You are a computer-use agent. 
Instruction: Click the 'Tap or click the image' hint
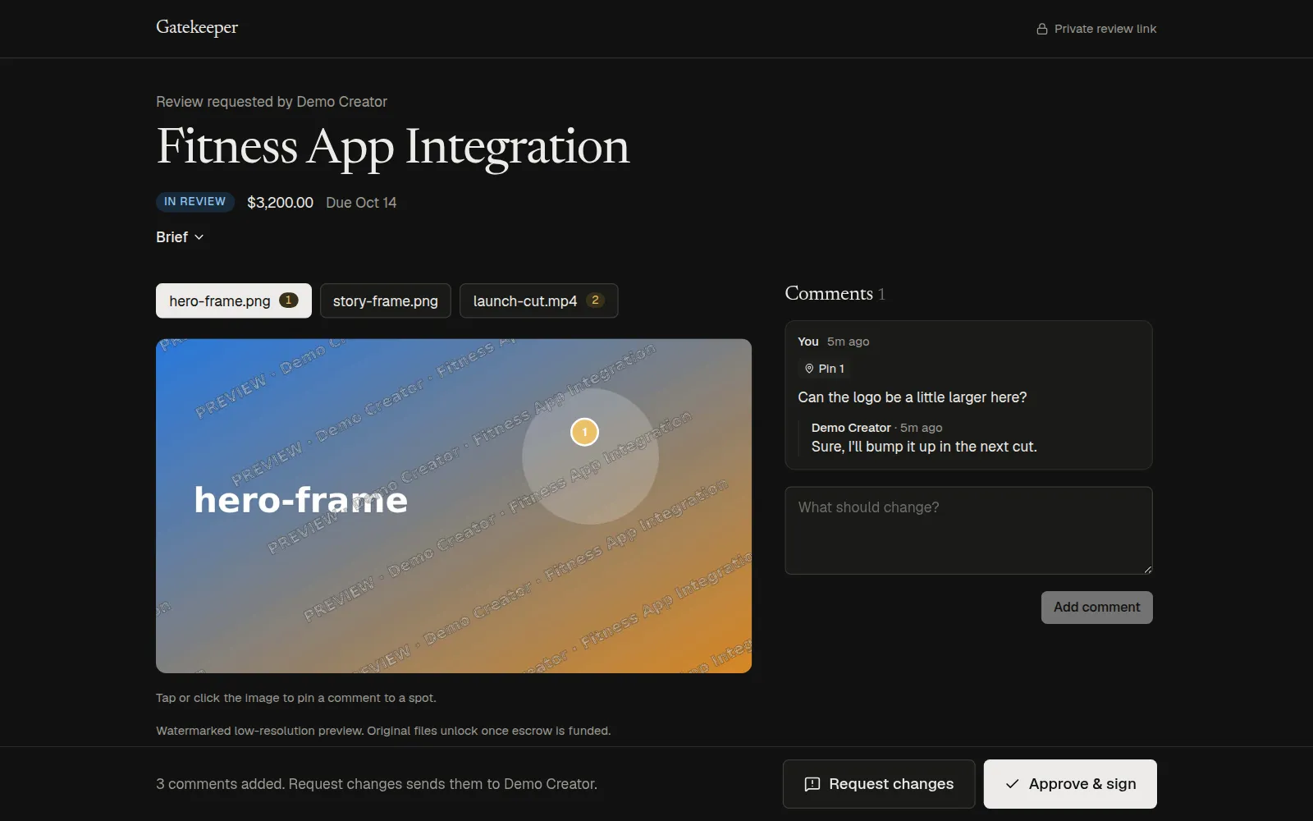tap(296, 698)
